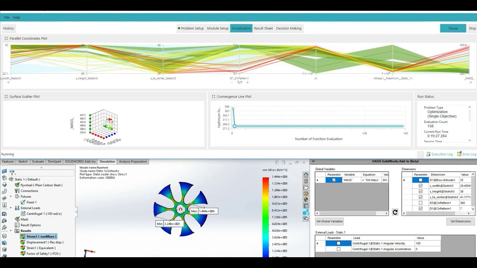
Task: Open the View Palette task pane icon
Action: point(306,194)
